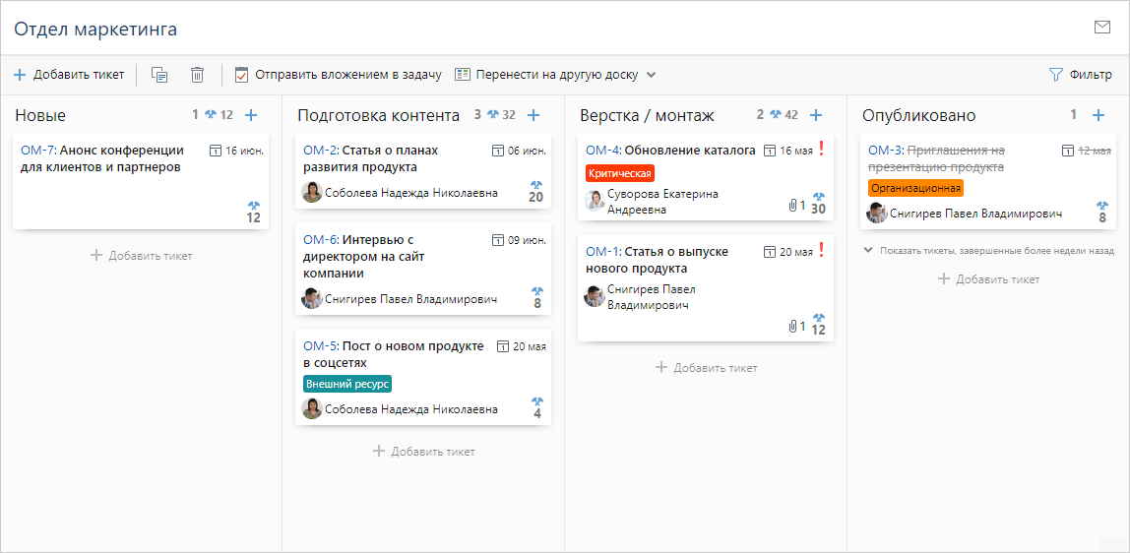Viewport: 1130px width, 553px height.
Task: Click overdue exclamation mark on ОМ-4 card
Action: 822,149
